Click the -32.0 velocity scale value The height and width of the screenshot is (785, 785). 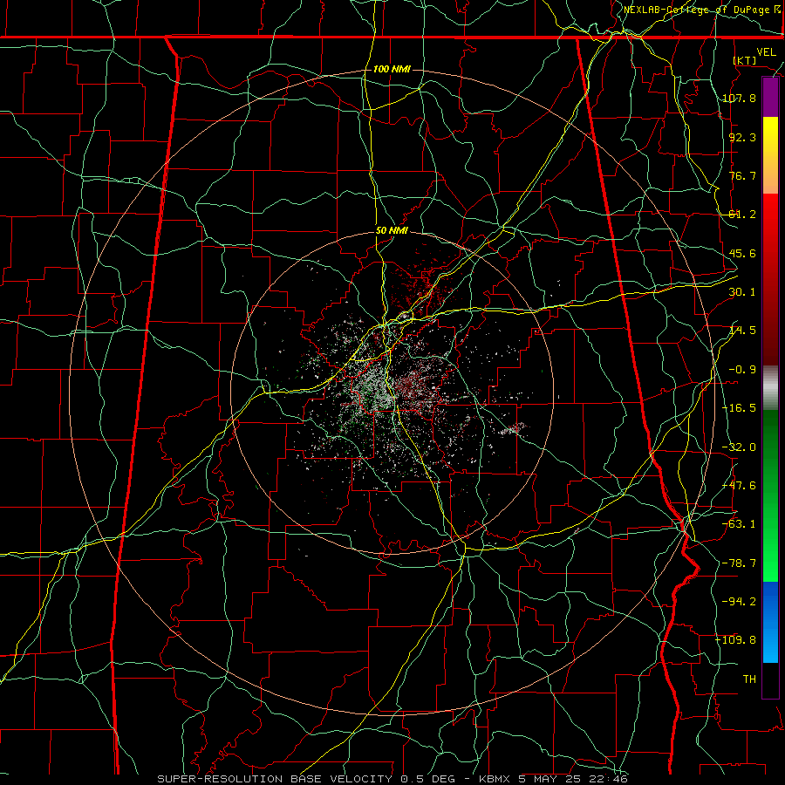(x=740, y=447)
